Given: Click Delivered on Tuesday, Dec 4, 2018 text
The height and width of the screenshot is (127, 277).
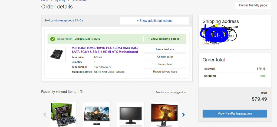Looking at the screenshot, I should [x=79, y=39].
